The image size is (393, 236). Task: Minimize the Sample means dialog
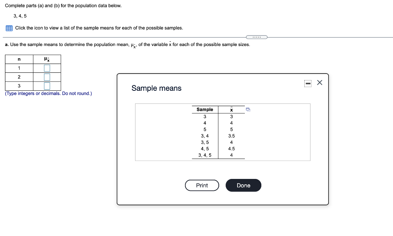[308, 82]
